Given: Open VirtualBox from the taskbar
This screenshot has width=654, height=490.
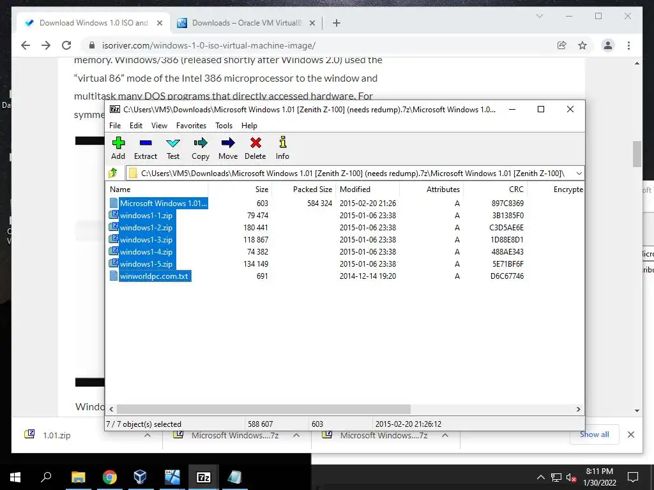Looking at the screenshot, I should 141,477.
